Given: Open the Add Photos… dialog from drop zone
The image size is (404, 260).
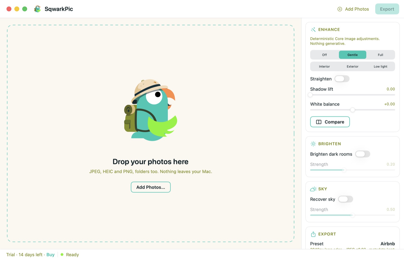Looking at the screenshot, I should (150, 187).
